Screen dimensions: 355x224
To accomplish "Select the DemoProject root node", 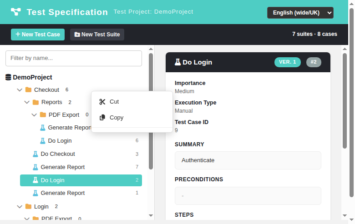I will click(x=32, y=77).
